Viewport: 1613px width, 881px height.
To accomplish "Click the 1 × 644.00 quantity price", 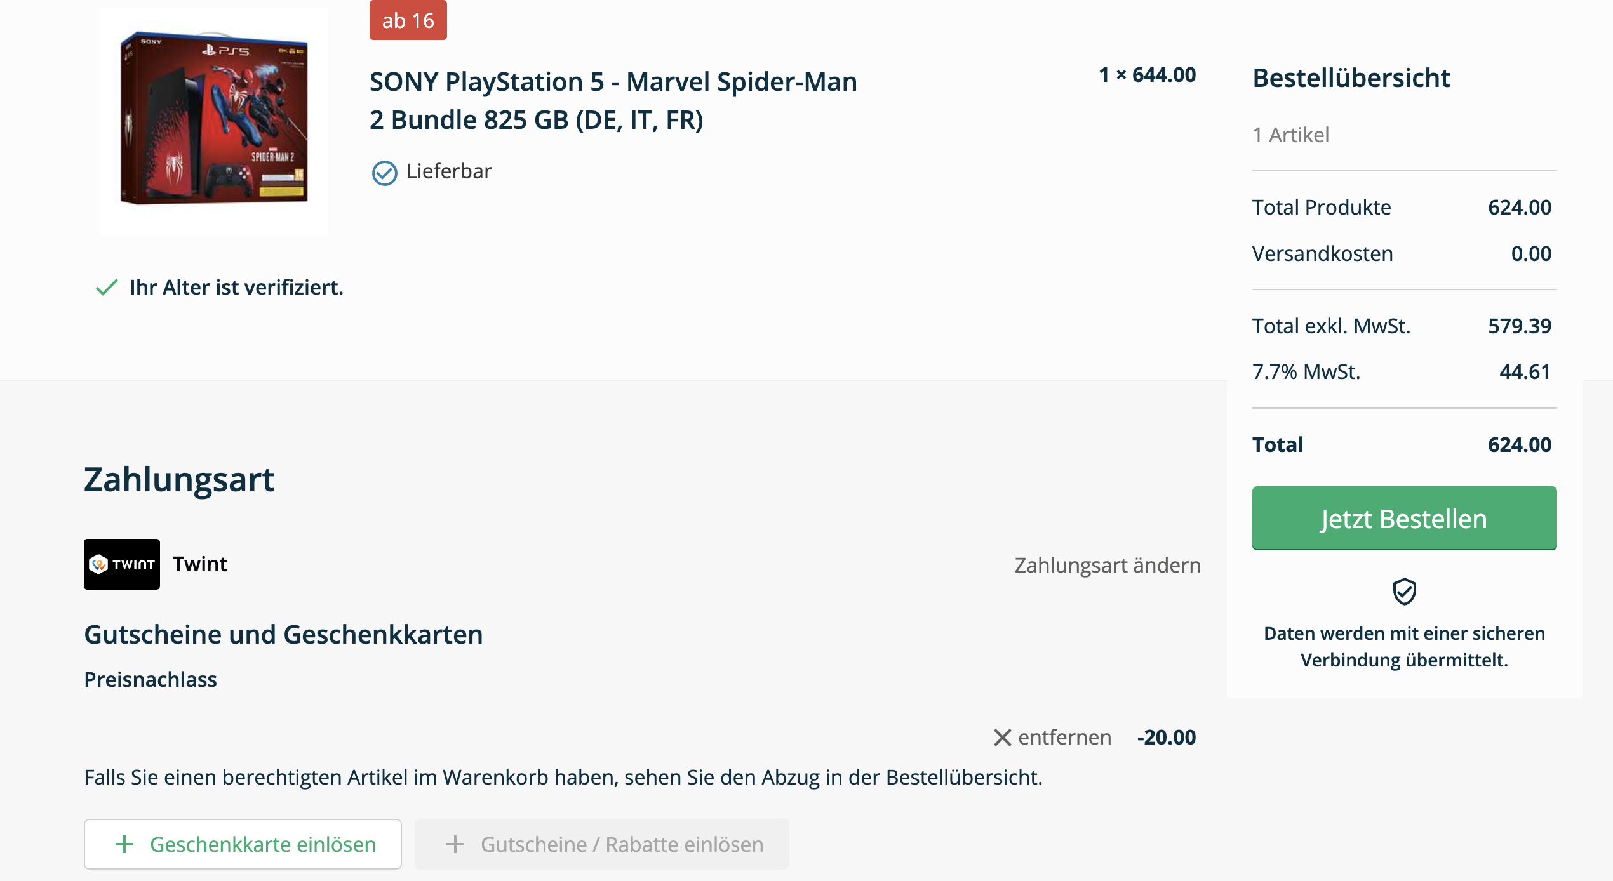I will coord(1147,75).
